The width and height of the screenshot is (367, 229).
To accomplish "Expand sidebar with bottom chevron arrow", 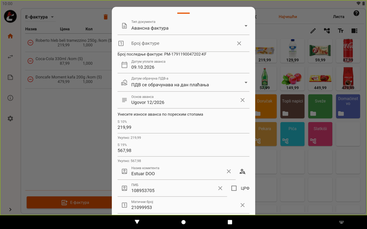I will coord(10,210).
